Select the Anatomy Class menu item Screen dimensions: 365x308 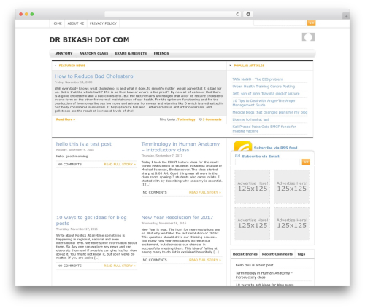click(x=93, y=53)
